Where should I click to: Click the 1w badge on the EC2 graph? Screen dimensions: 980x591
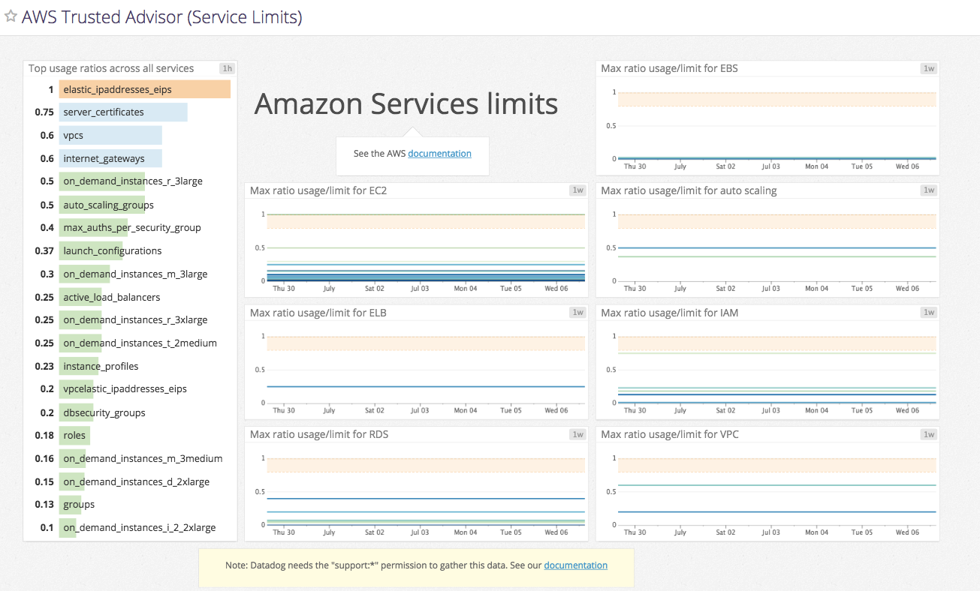tap(577, 190)
